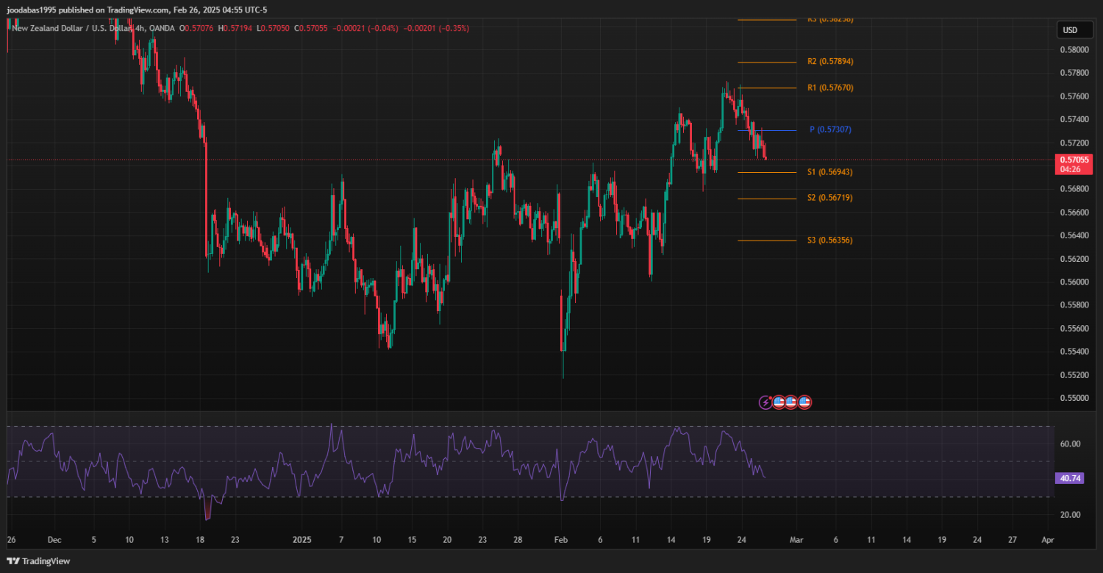
Task: Click the Feb label on the time axis
Action: coord(560,539)
